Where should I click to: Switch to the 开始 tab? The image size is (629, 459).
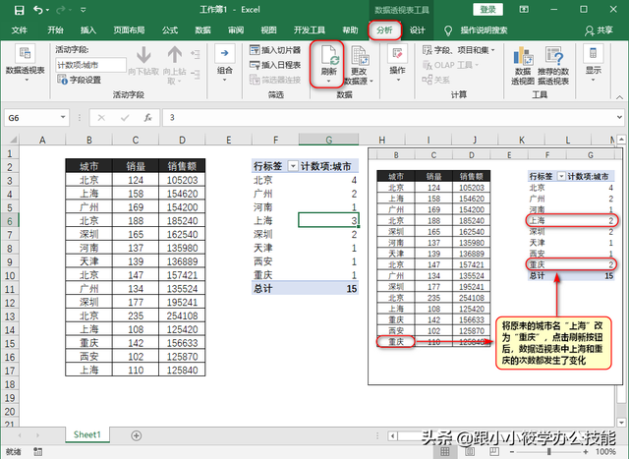click(x=55, y=30)
